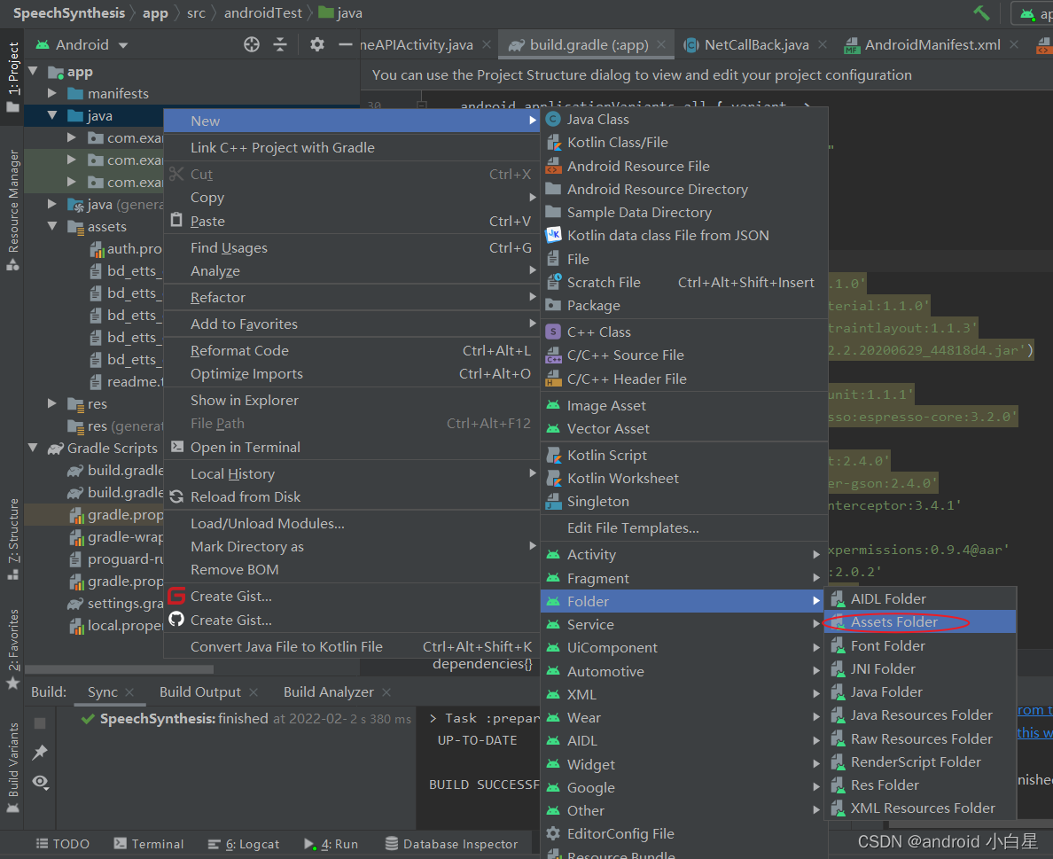Select Raw Resources Folder entry
Screen dimensions: 1053x859
tap(920, 738)
